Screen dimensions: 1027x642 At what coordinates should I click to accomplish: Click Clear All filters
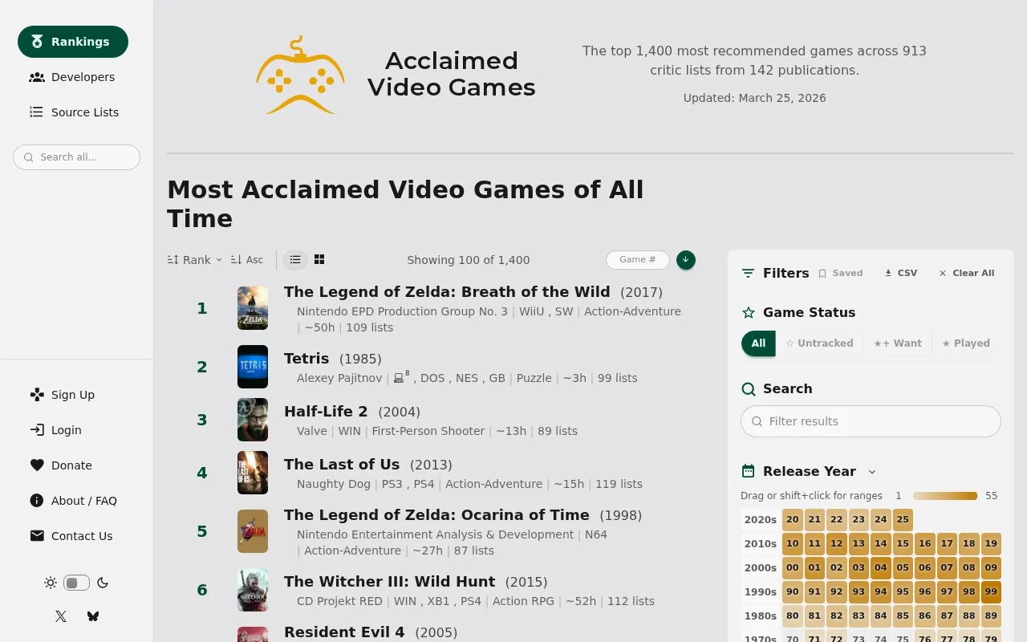click(x=967, y=273)
